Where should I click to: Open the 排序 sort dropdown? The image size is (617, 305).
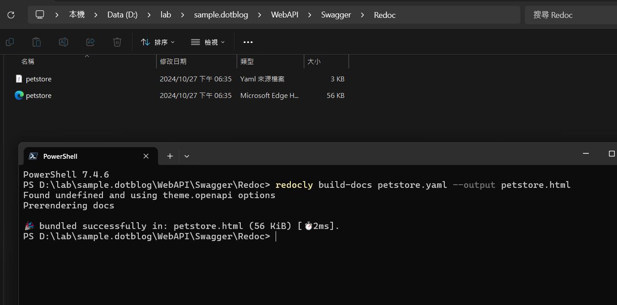tap(158, 42)
